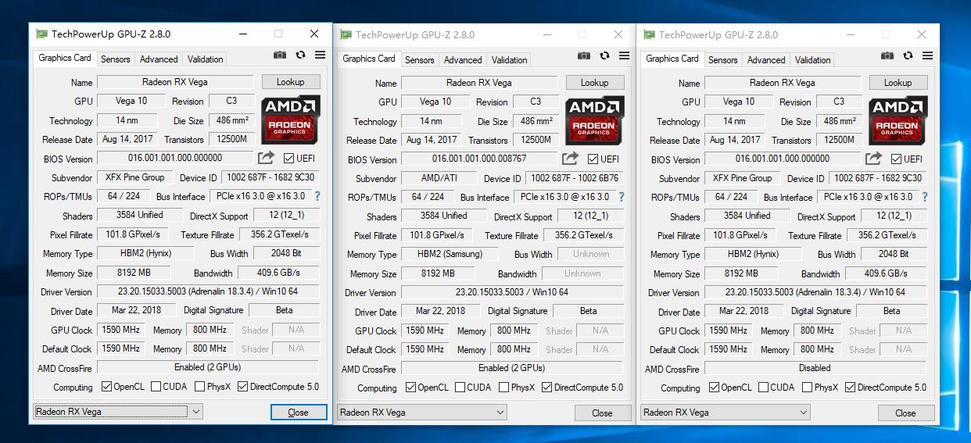The width and height of the screenshot is (971, 443).
Task: Click AMD Radeon logo in left window
Action: pos(290,119)
